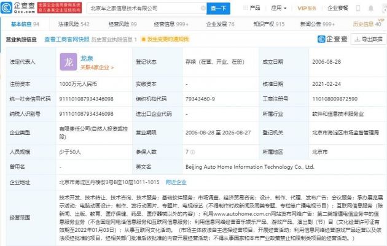
Task: Open 查看工商官网快照 link
Action: click(x=66, y=39)
